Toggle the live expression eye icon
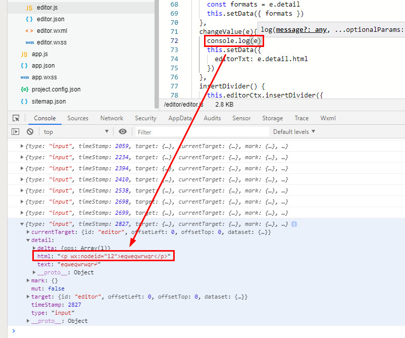Viewport: 405px width, 338px height. pyautogui.click(x=123, y=132)
